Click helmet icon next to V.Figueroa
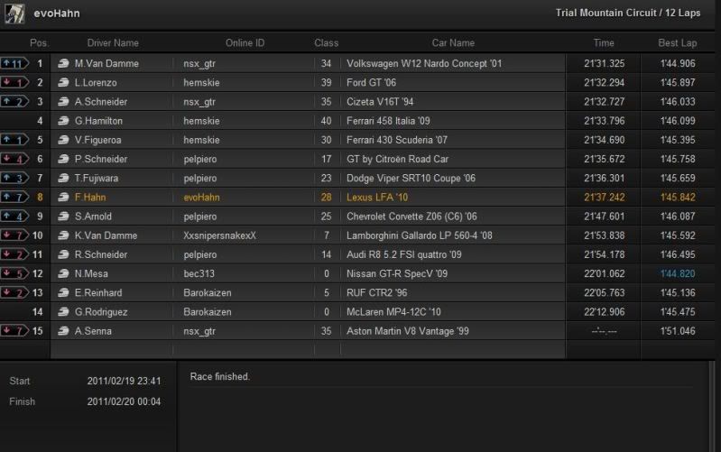Image resolution: width=721 pixels, height=452 pixels. (63, 140)
